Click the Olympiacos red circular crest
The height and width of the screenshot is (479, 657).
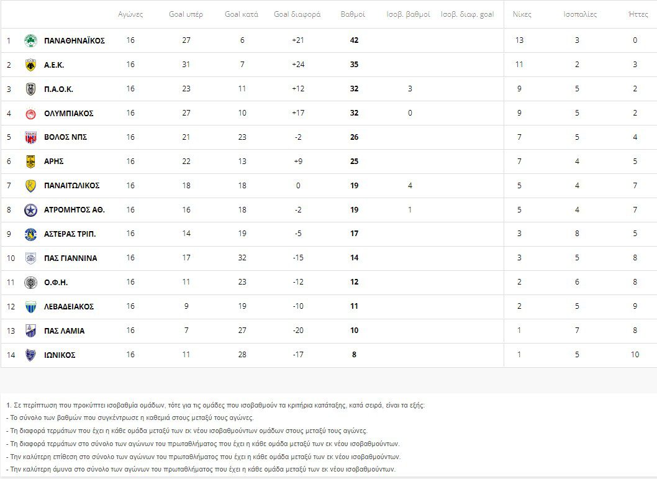tap(30, 114)
